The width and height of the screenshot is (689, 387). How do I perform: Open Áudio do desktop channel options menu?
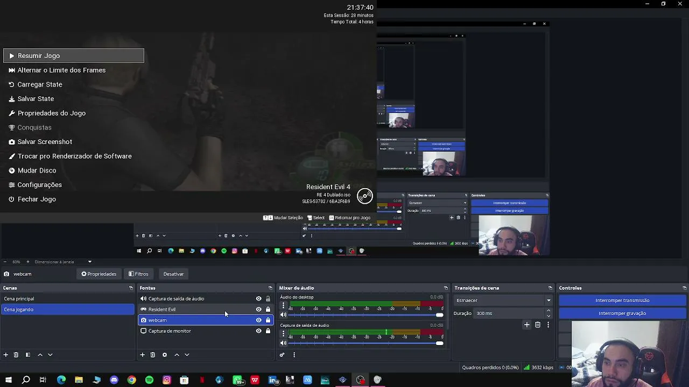click(x=284, y=305)
